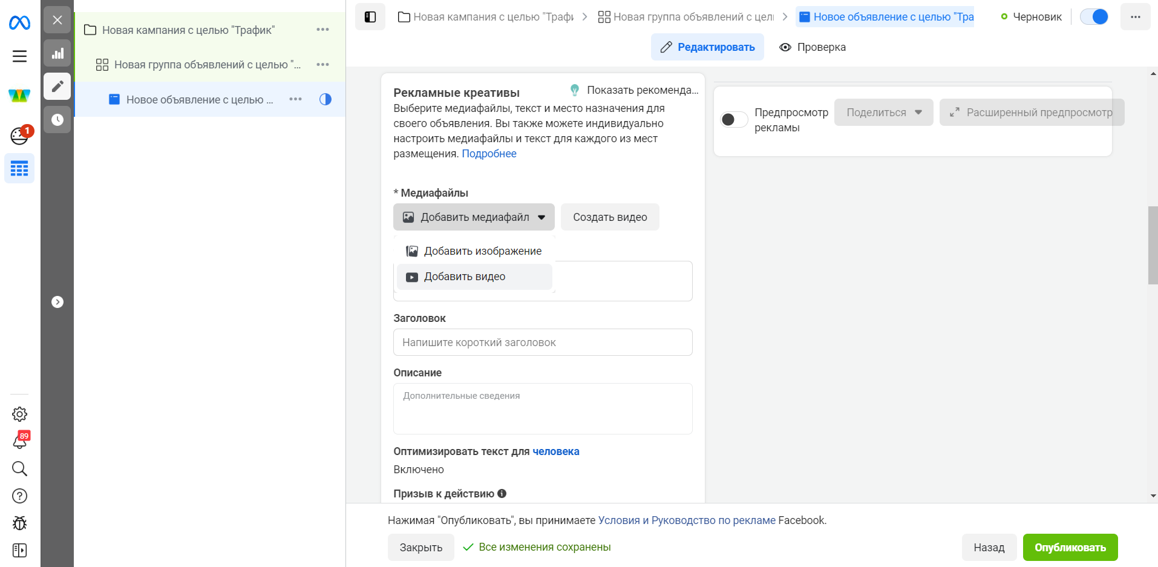This screenshot has width=1158, height=567.
Task: Click scrollbar down arrow at bottom right
Action: (1153, 496)
